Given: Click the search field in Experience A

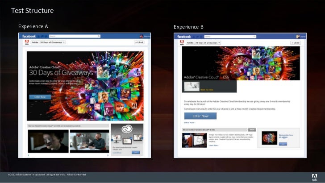Looking at the screenshot, I should click(x=75, y=36).
